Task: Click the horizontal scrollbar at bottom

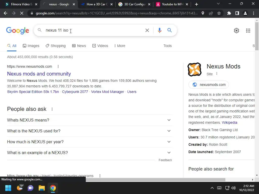Action: (156, 180)
